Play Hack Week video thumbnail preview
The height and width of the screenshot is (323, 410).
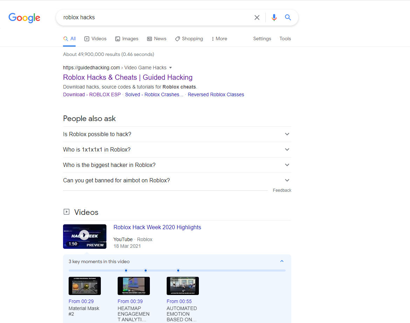pos(85,237)
